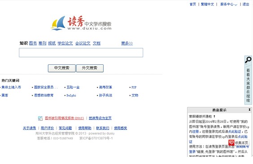The width and height of the screenshot is (253, 164).
Task: Click 退出 to log out
Action: 246,4
